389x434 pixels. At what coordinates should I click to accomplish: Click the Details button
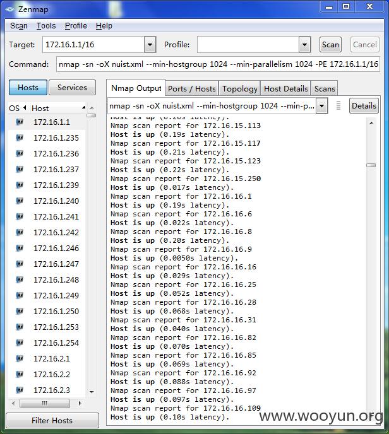(364, 106)
